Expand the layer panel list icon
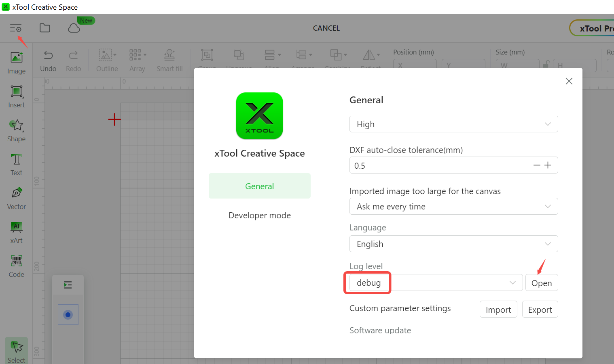614x364 pixels. click(68, 285)
